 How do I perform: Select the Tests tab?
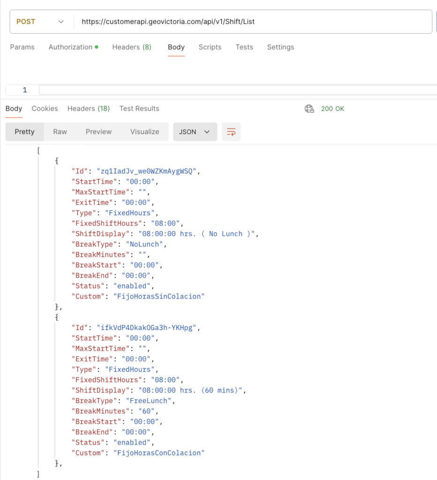click(x=244, y=47)
